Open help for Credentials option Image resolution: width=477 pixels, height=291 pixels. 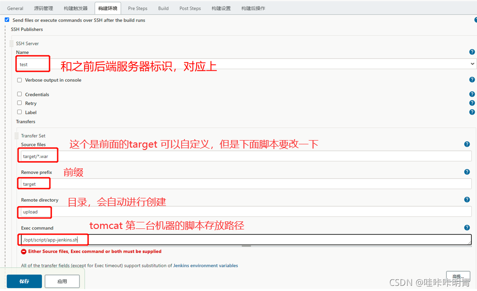[472, 94]
